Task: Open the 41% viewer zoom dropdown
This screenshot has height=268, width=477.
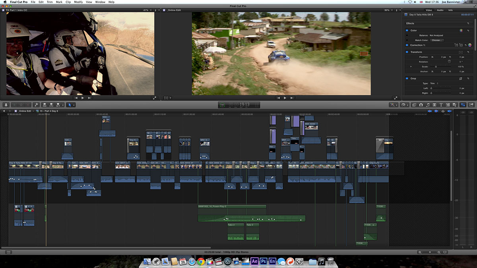Action: point(146,10)
